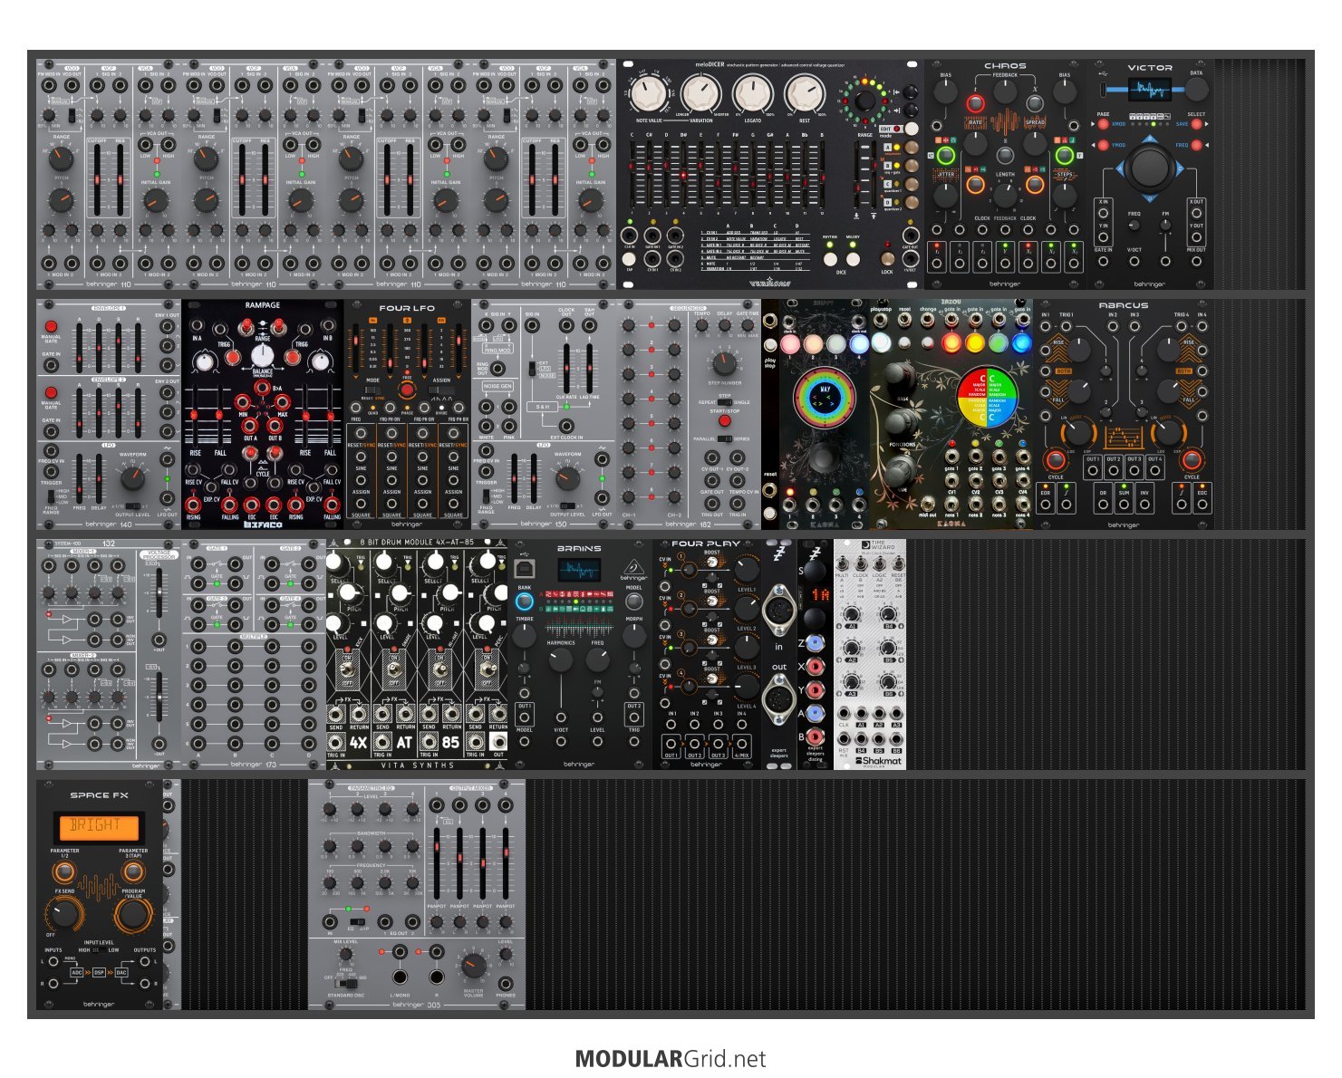Click the blue Bank button on Brains

point(524,601)
